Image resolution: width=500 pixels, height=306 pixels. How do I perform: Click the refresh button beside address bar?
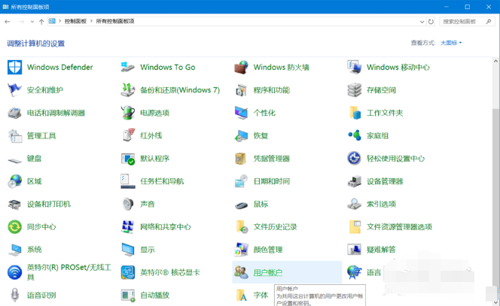[x=431, y=22]
